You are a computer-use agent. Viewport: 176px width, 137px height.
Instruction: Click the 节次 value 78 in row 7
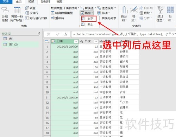coord(89,77)
